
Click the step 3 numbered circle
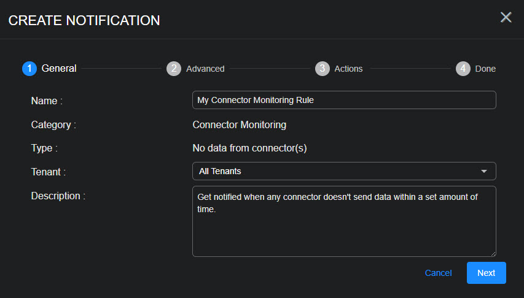pos(323,69)
